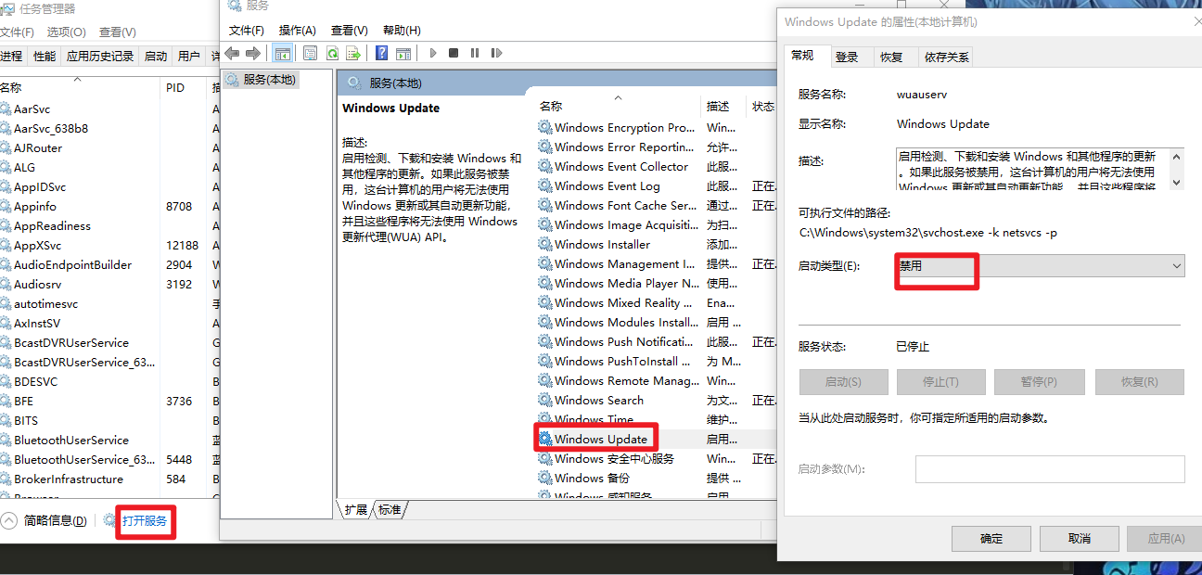
Task: Sort Task Manager list by PID column
Action: pos(175,88)
